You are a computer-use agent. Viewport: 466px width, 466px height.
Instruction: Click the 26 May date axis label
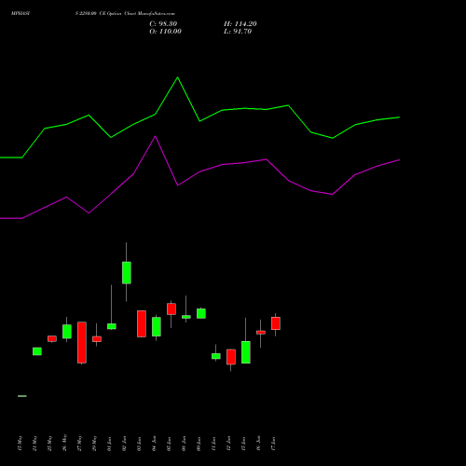pos(64,443)
